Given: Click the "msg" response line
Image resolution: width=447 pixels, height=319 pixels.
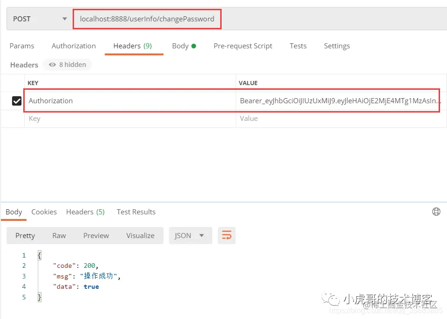Looking at the screenshot, I should point(87,276).
